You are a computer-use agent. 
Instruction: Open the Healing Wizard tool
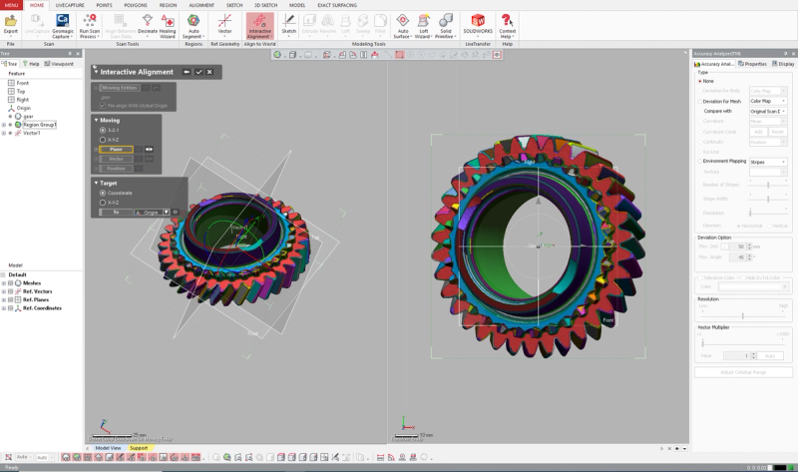pyautogui.click(x=168, y=26)
